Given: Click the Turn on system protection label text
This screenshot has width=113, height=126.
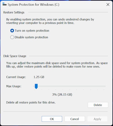Looking at the screenshot, I should pos(32,31).
